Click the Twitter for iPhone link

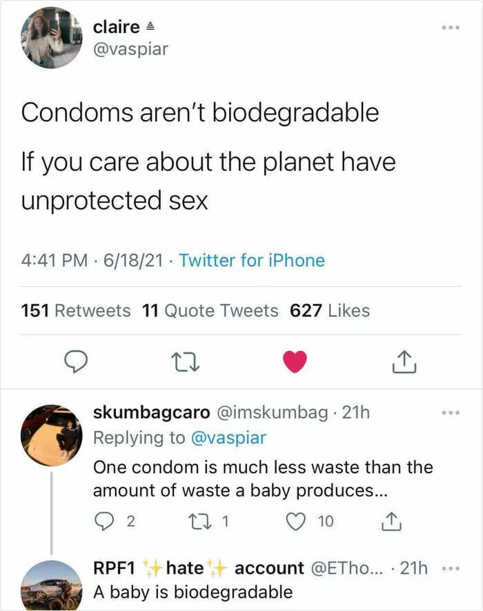(x=251, y=261)
